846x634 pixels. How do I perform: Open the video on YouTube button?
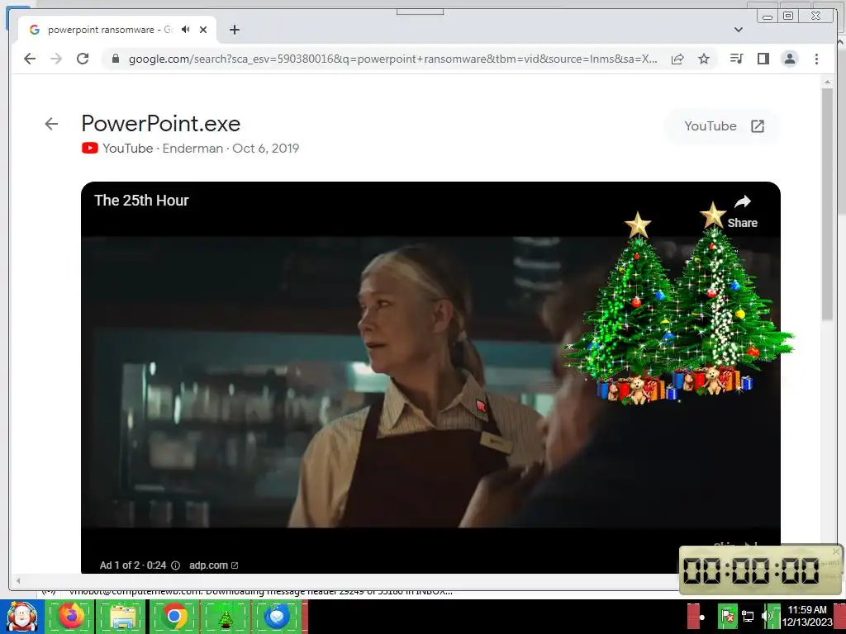(x=724, y=126)
